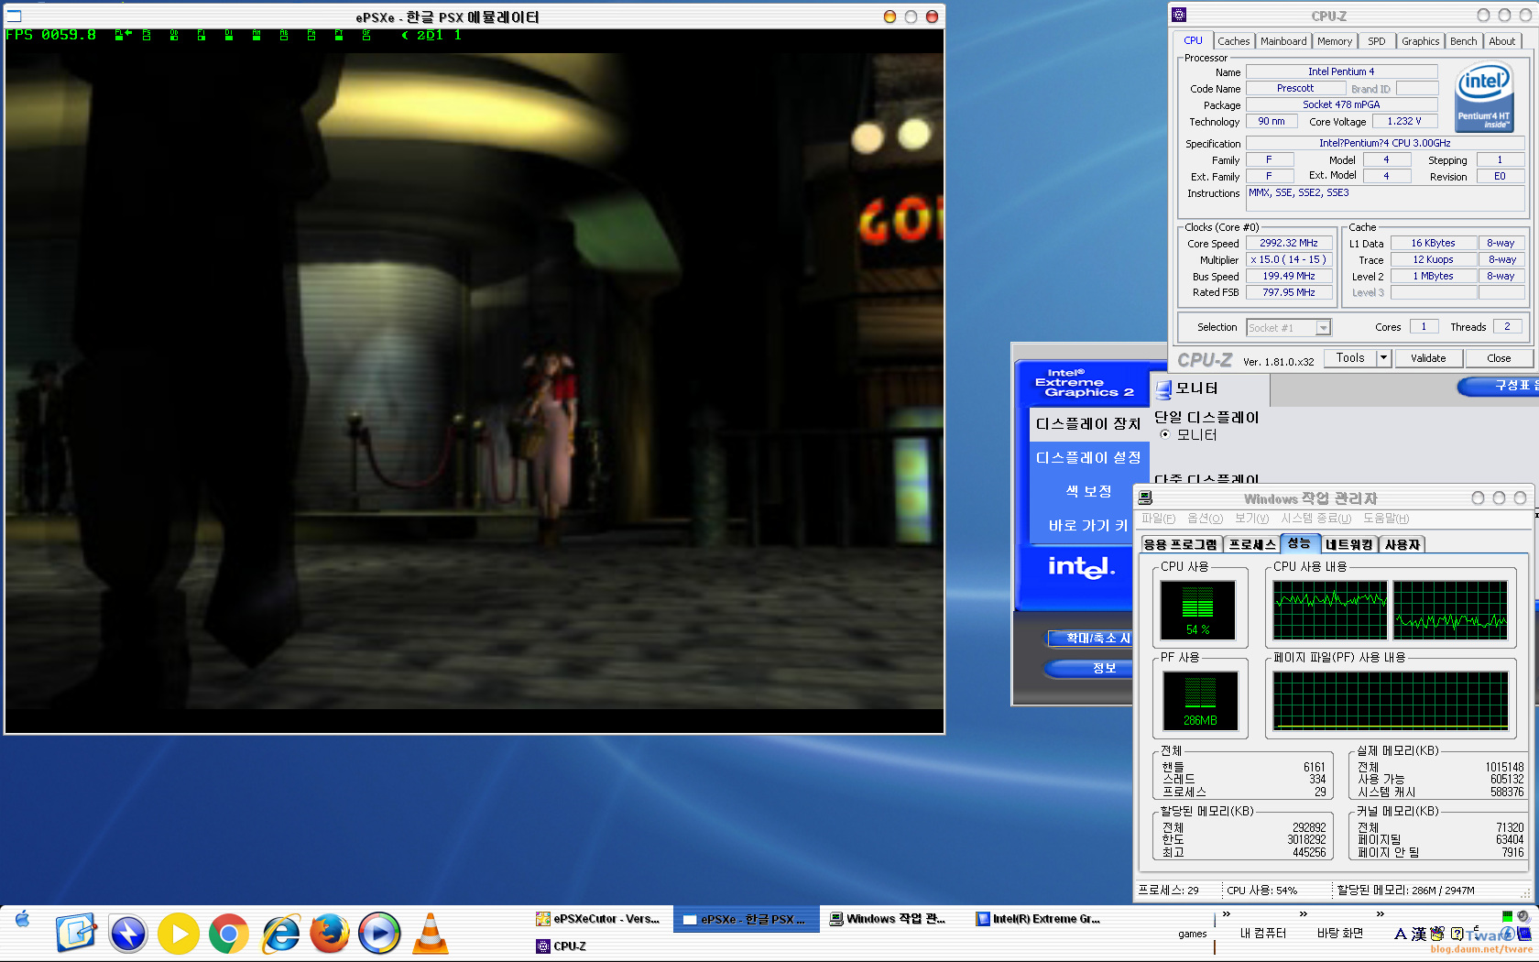Click the Tools button in CPU-Z
This screenshot has height=962, width=1539.
click(x=1350, y=358)
